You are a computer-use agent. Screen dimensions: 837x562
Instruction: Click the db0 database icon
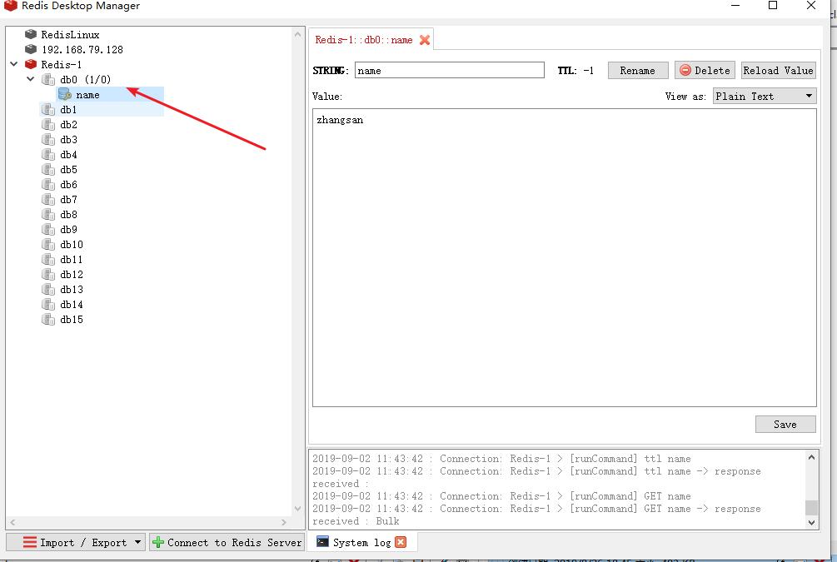click(x=48, y=80)
